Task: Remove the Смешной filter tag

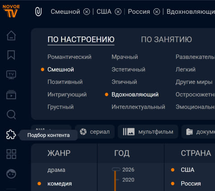Action: tap(87, 12)
